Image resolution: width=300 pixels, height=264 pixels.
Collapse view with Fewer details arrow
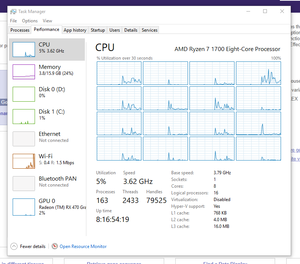click(x=14, y=246)
